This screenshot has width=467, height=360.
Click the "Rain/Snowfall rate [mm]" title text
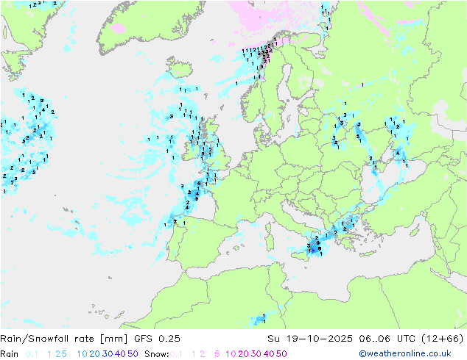point(64,339)
